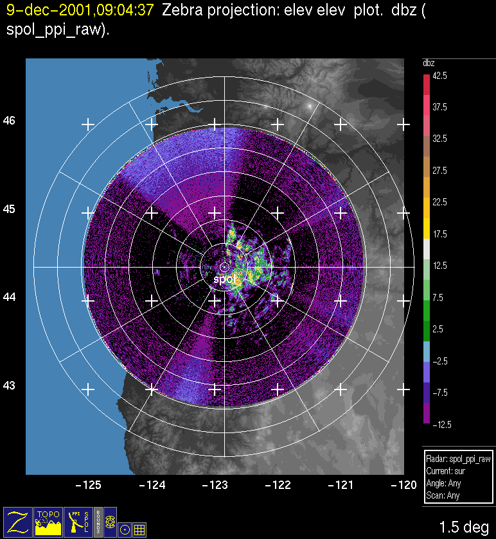Click the 1.5 deg elevation label
Screen dimensions: 496x539
point(463,527)
